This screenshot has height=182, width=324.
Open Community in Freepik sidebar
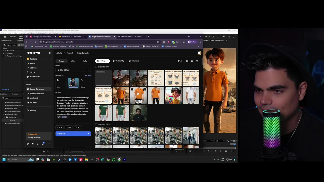(x=35, y=77)
